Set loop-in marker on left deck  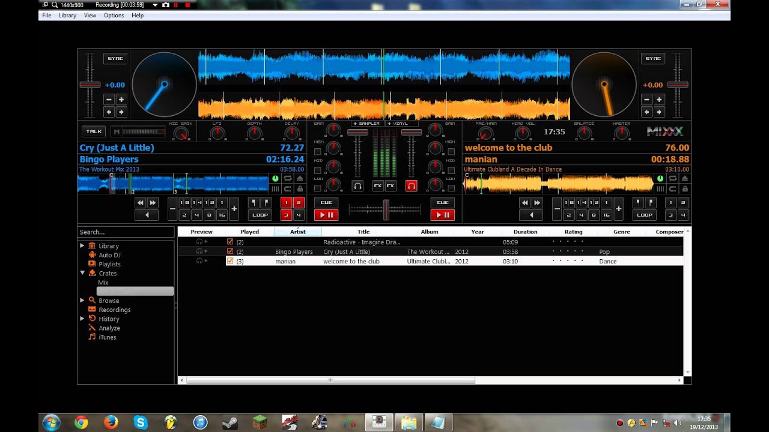[x=254, y=203]
